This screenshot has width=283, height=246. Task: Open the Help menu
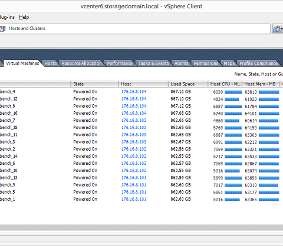24,17
